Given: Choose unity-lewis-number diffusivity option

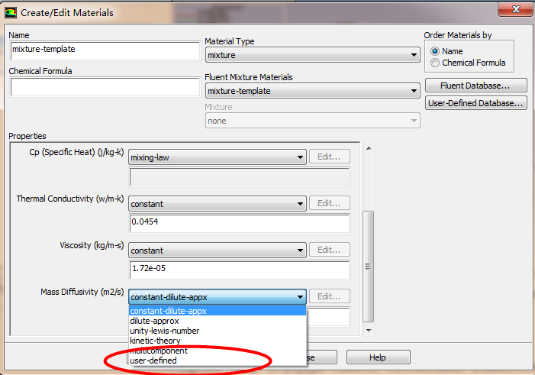Looking at the screenshot, I should [218, 331].
